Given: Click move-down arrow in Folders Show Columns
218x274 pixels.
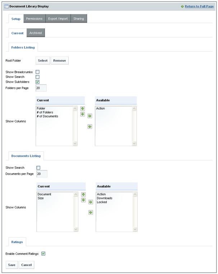Looking at the screenshot, I should click(82, 114).
